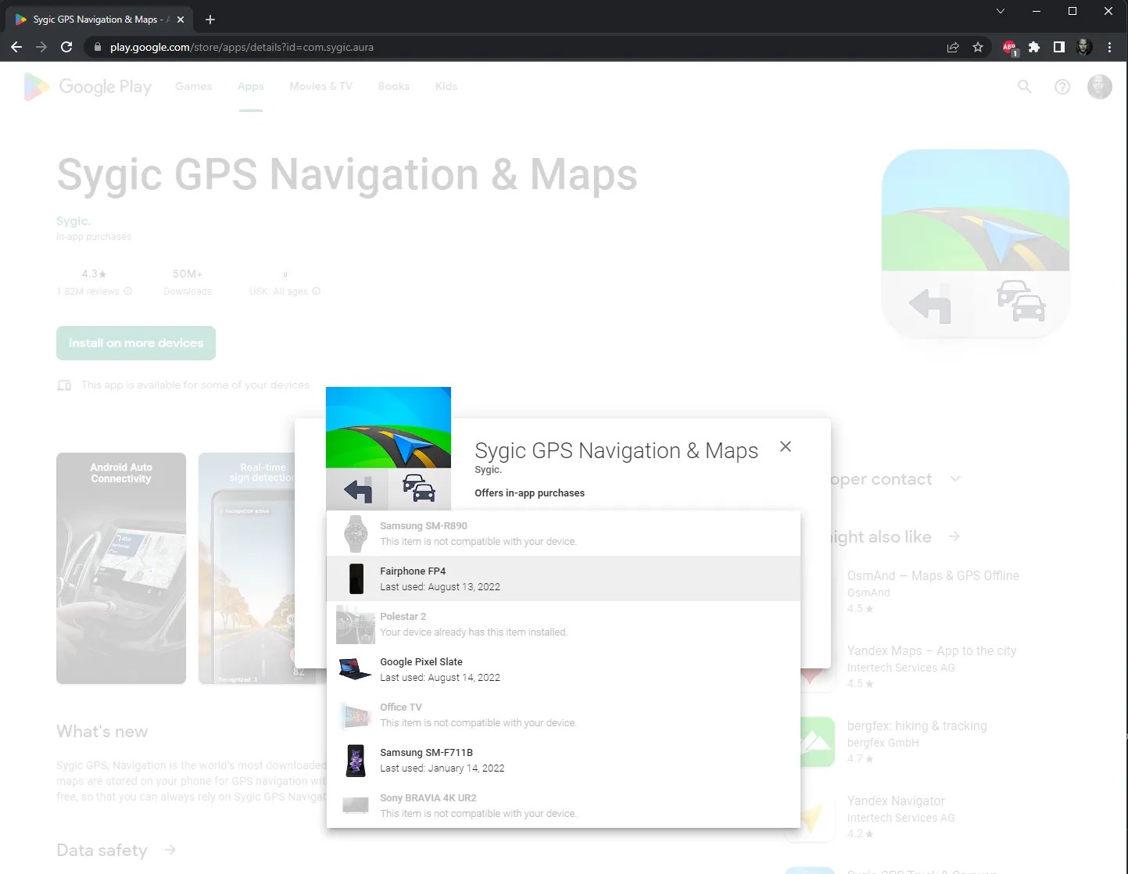Open Google Play search

tap(1024, 86)
